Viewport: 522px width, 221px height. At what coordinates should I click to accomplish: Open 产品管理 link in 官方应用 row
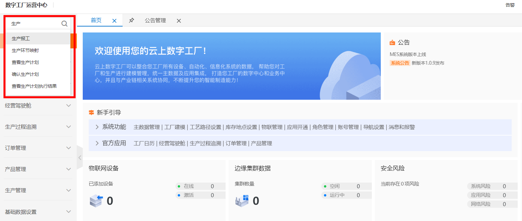click(x=261, y=143)
